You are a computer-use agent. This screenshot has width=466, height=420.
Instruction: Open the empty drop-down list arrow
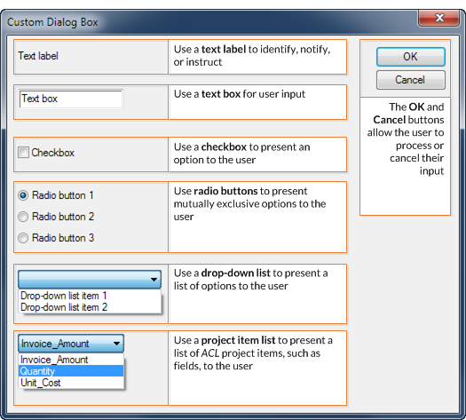coord(154,279)
